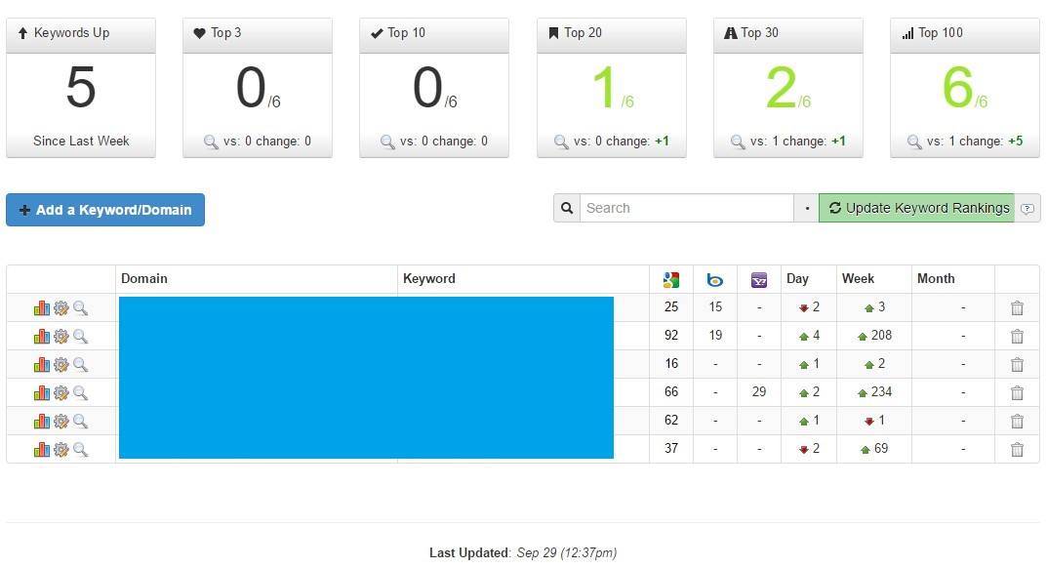
Task: Select Week change value 234
Action: coord(881,391)
